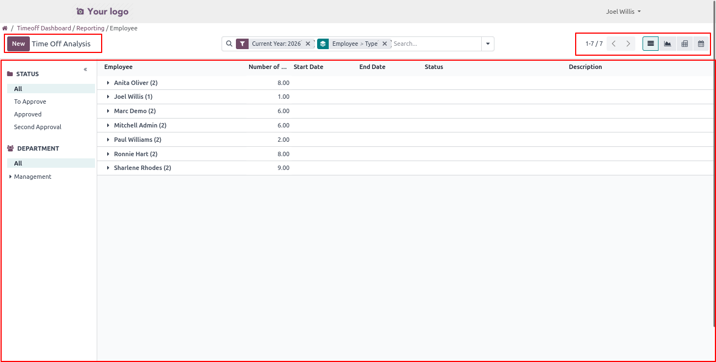
Task: Switch to graph view
Action: point(667,44)
